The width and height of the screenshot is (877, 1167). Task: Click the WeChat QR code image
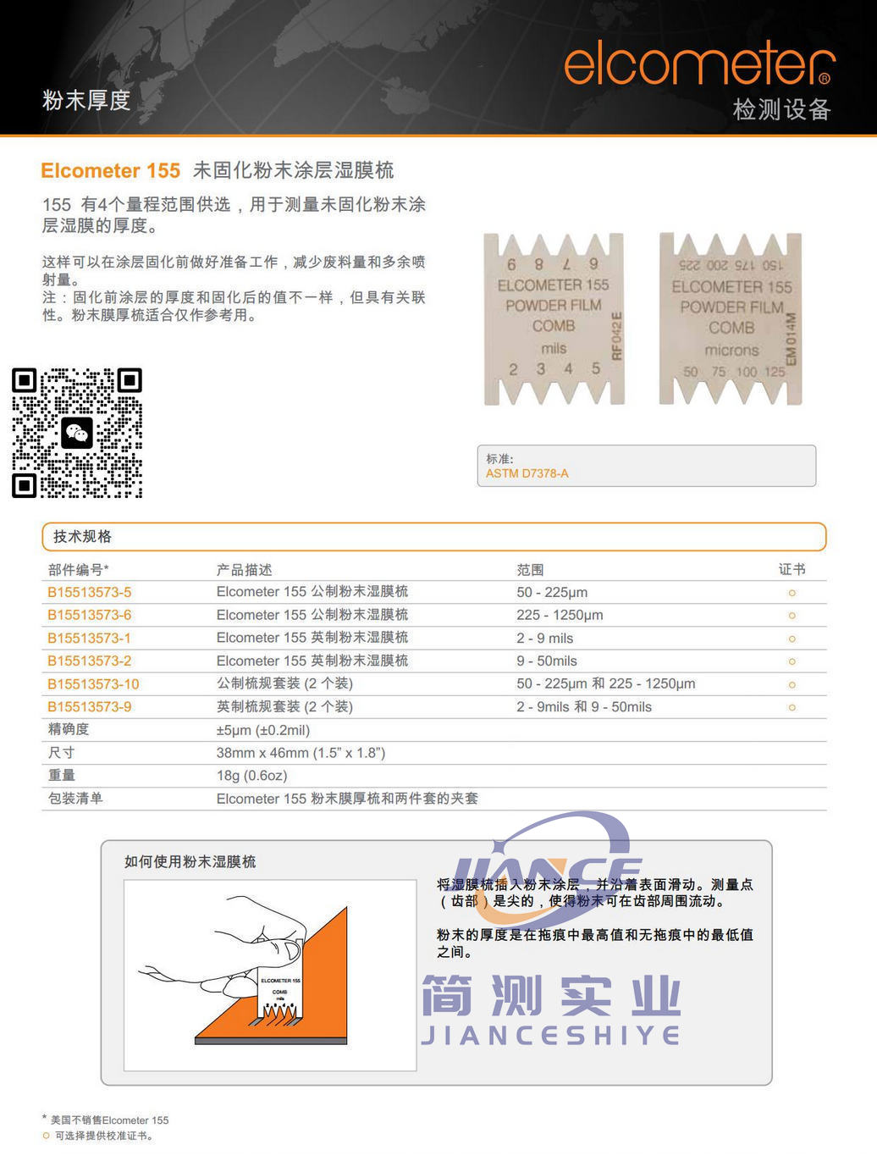pos(77,433)
